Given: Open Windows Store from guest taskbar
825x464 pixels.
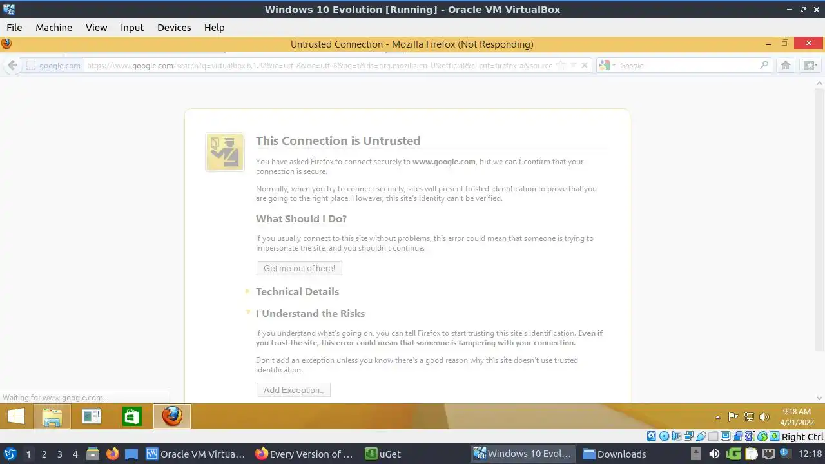Looking at the screenshot, I should tap(132, 416).
